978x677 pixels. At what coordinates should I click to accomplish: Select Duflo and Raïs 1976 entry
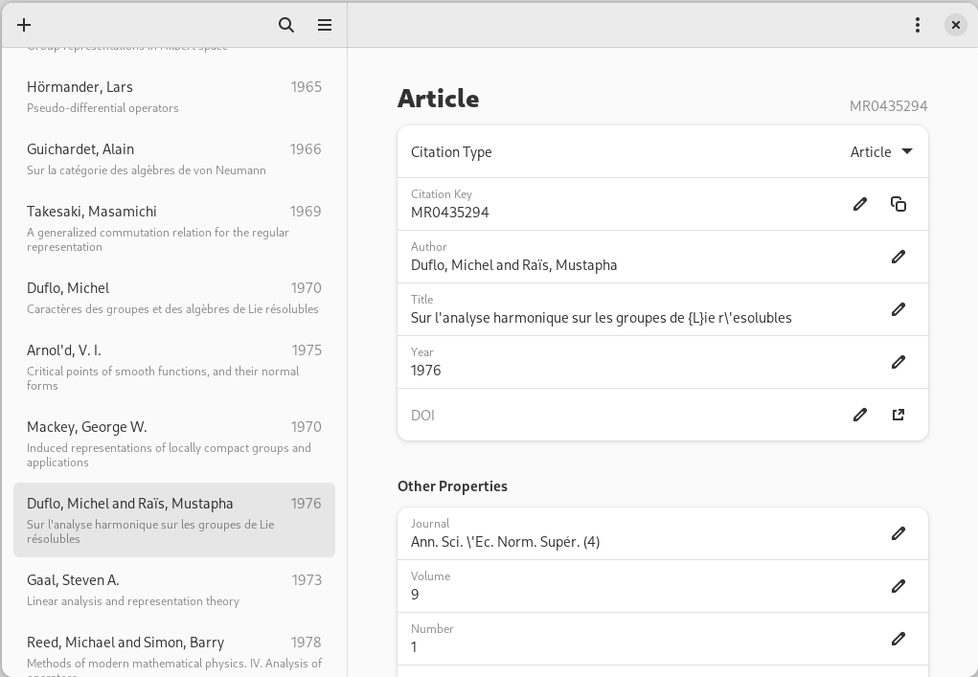[x=174, y=520]
